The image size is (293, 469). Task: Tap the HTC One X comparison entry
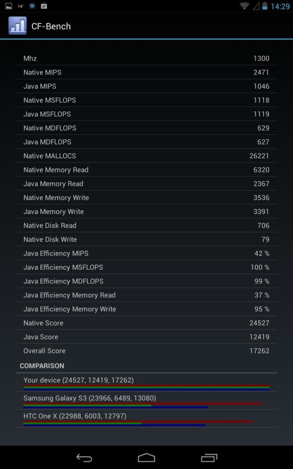[146, 419]
